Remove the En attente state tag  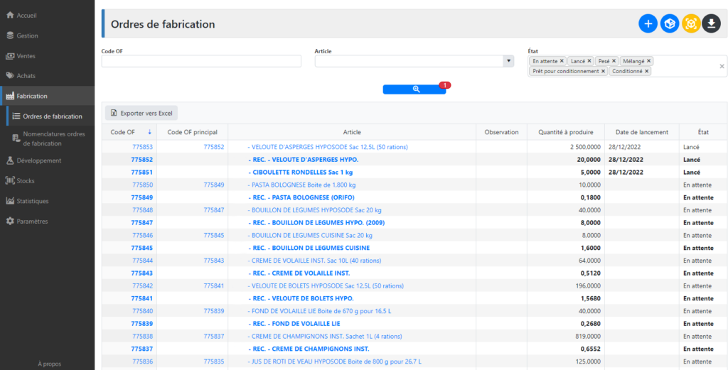[x=562, y=61]
